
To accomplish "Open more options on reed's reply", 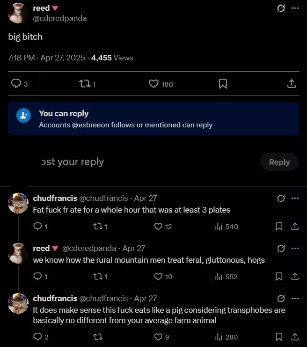I will point(295,248).
